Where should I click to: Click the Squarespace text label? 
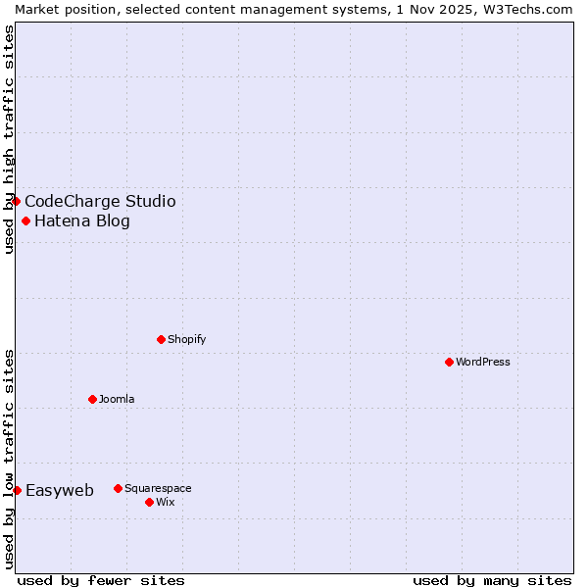coord(158,489)
